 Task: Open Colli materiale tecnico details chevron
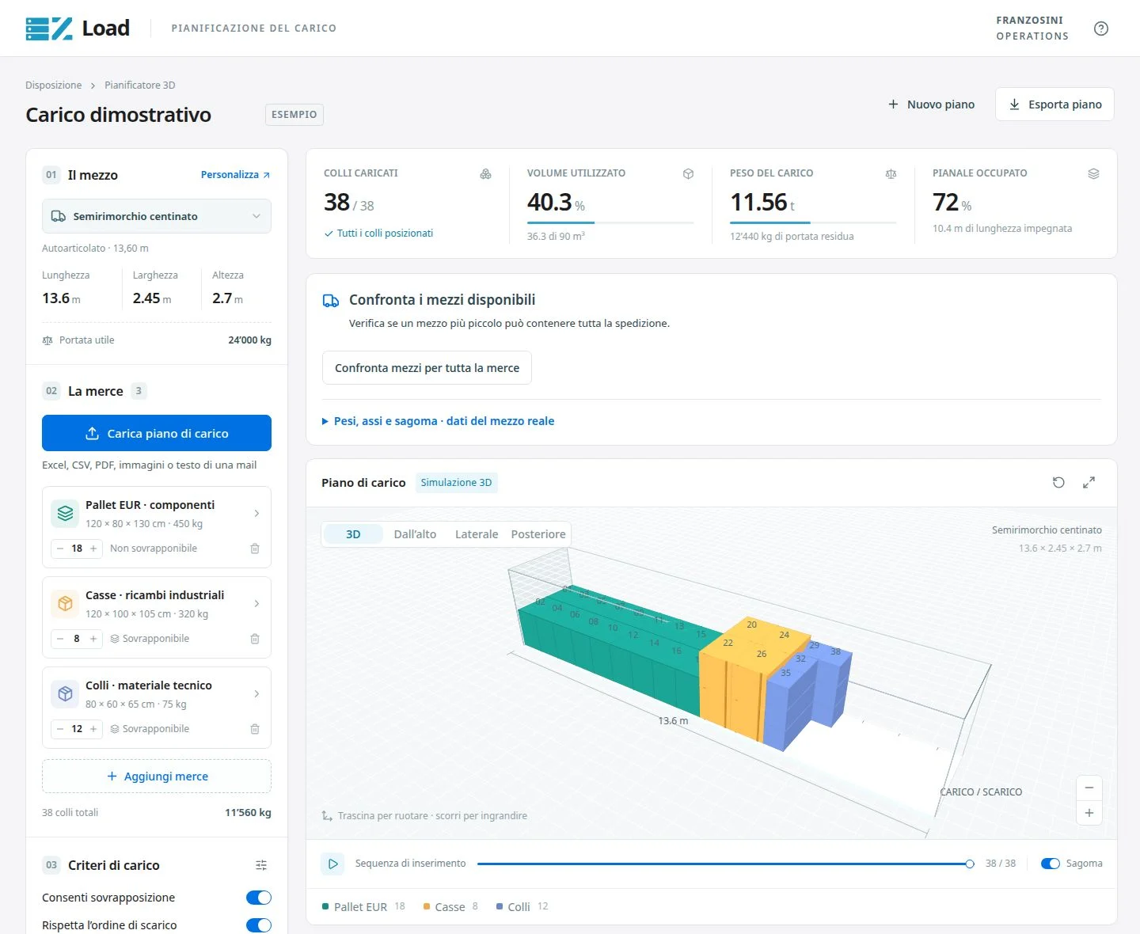(256, 694)
